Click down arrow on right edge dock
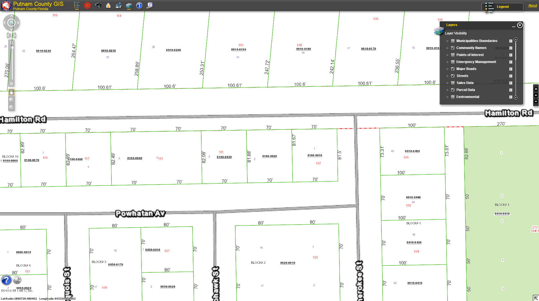 (536, 101)
